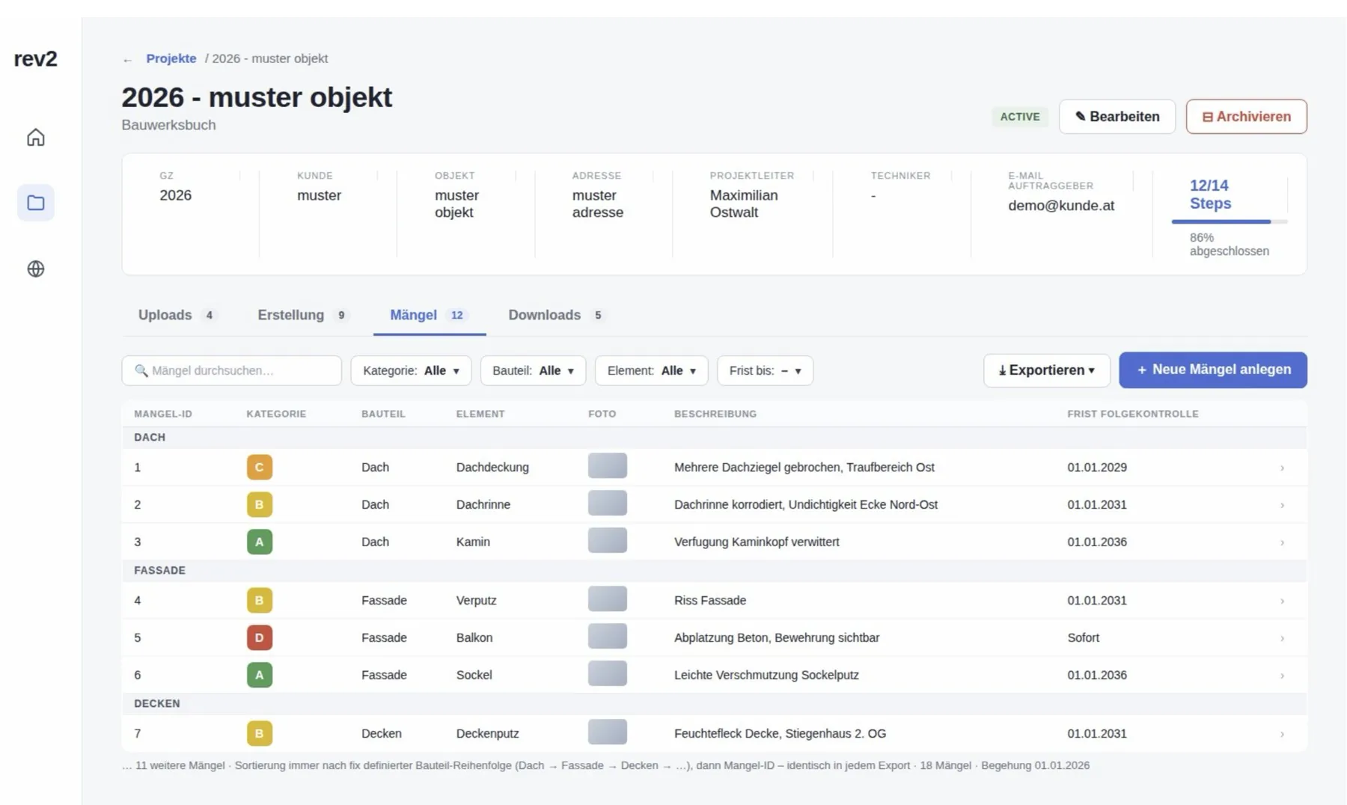The height and width of the screenshot is (805, 1347).
Task: Switch to the Erstellung tab
Action: click(x=302, y=315)
